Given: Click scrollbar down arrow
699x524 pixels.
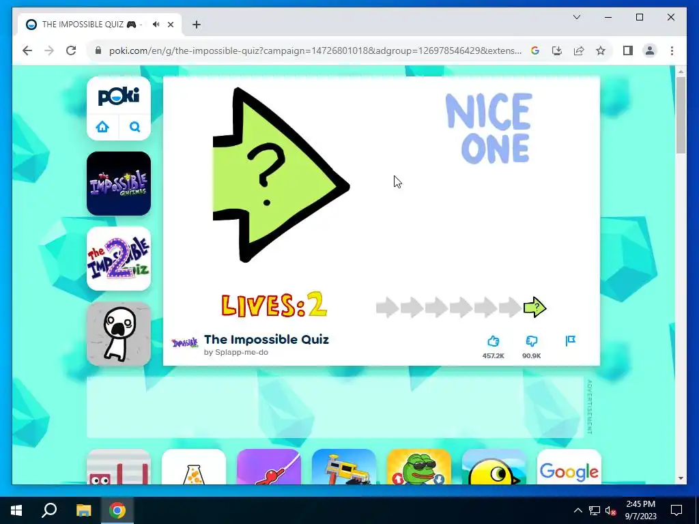Looking at the screenshot, I should point(681,478).
